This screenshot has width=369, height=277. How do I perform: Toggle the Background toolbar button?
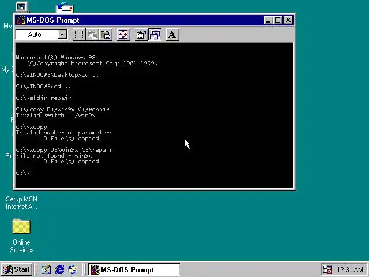click(x=155, y=35)
